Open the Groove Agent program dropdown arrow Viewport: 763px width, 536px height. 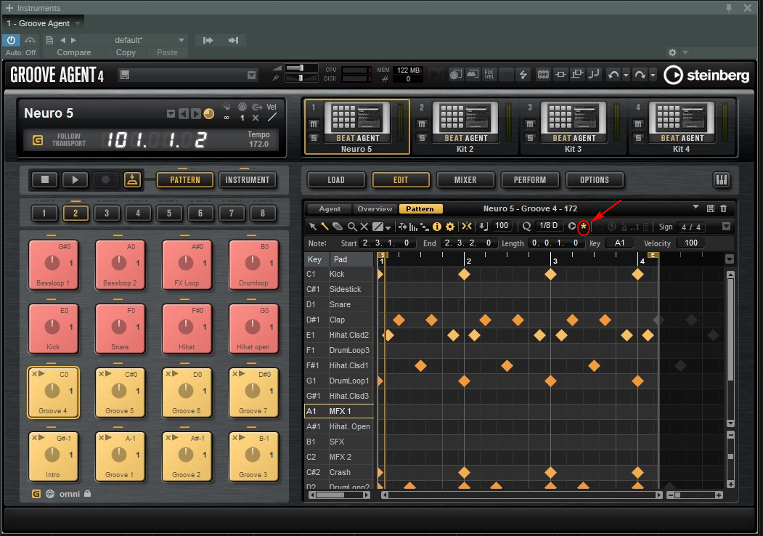(x=251, y=75)
